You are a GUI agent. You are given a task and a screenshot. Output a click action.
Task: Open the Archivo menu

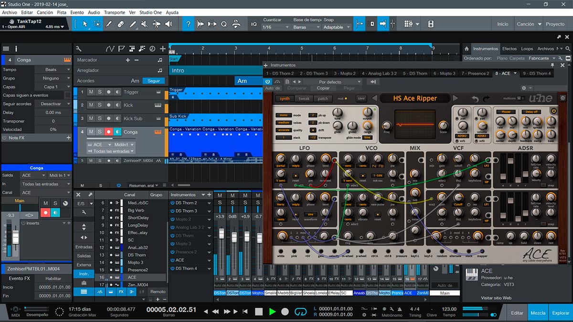tap(10, 12)
